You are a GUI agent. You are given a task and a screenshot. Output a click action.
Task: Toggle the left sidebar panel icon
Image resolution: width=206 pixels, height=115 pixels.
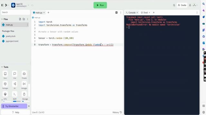coord(3,5)
